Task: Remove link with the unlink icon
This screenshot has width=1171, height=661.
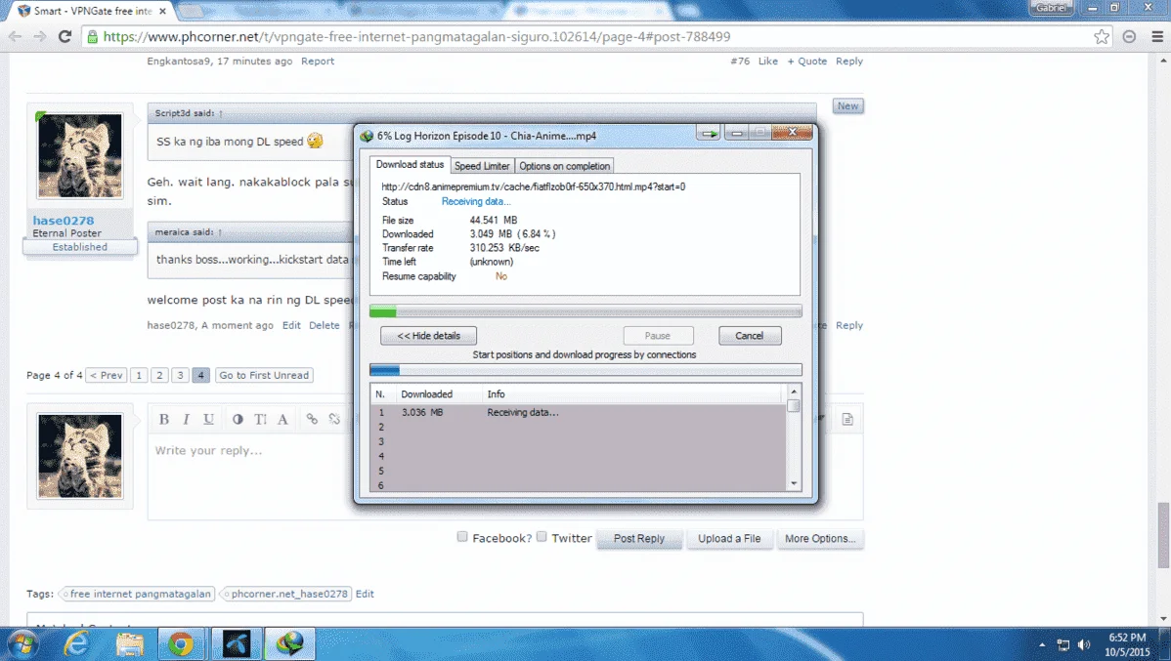Action: tap(334, 419)
